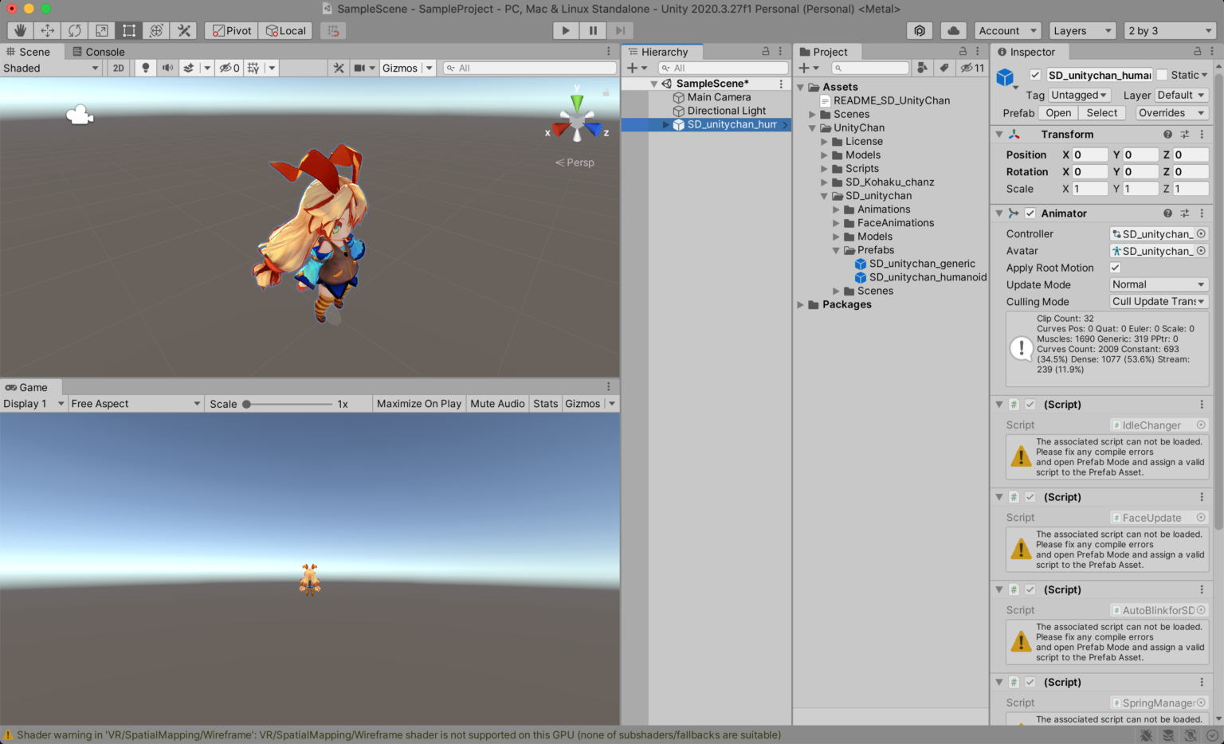Open the Unity cloud services panel

[x=953, y=30]
